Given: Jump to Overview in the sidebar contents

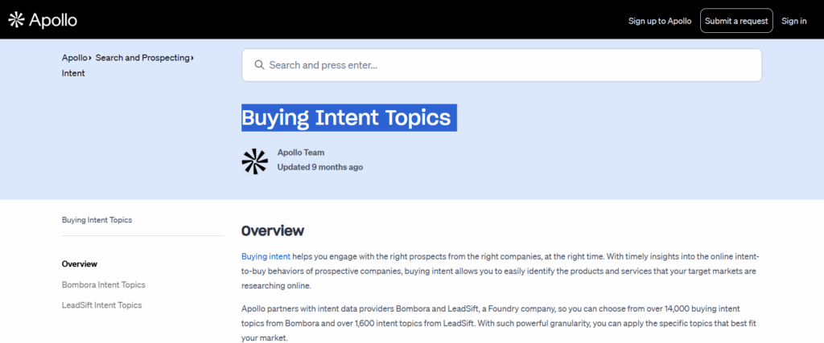Looking at the screenshot, I should click(80, 264).
